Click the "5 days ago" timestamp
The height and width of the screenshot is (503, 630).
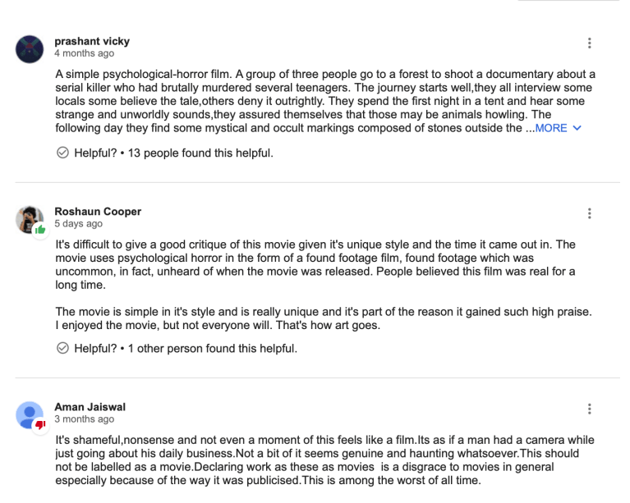[79, 223]
